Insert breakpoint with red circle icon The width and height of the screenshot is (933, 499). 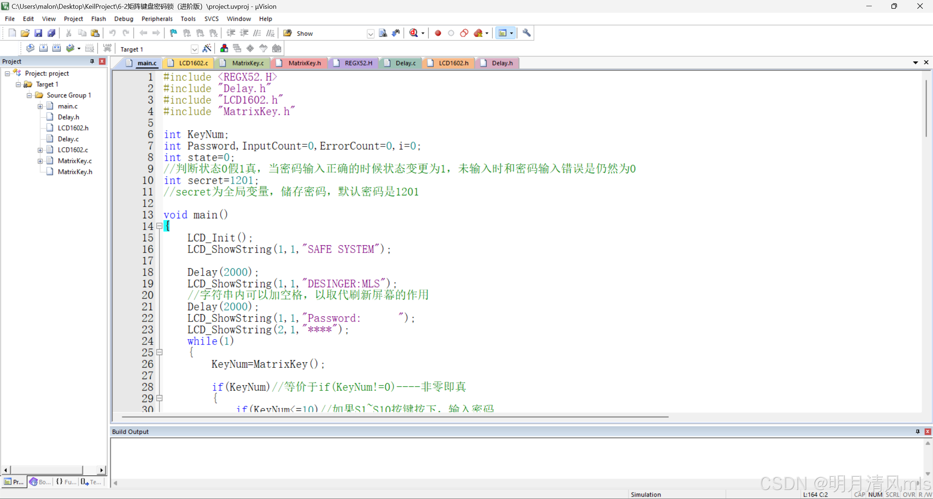438,33
